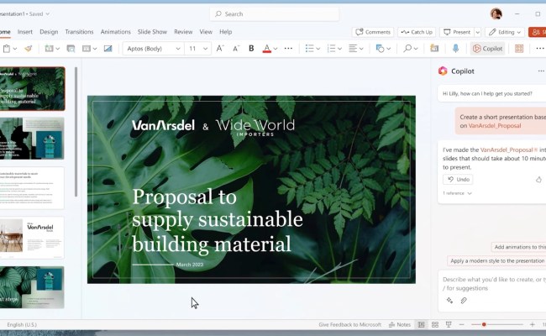Image resolution: width=546 pixels, height=336 pixels.
Task: Click the zoom out minus button
Action: point(462,324)
